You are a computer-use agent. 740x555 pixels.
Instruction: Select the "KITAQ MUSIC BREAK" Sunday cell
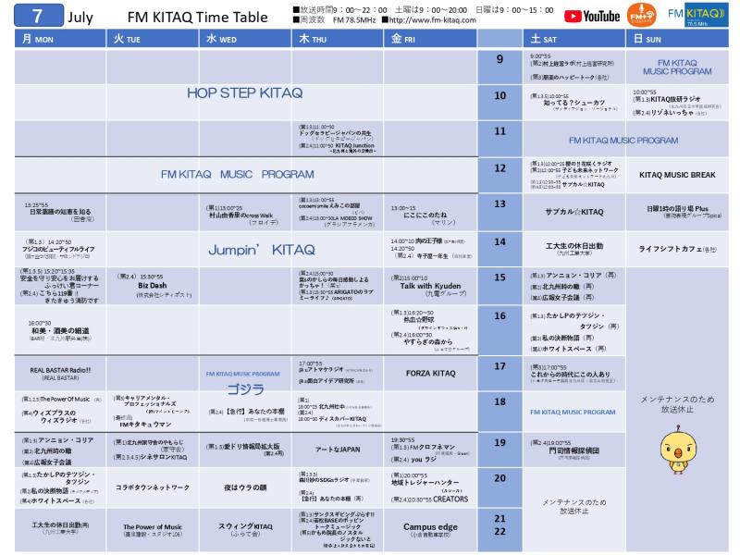677,175
